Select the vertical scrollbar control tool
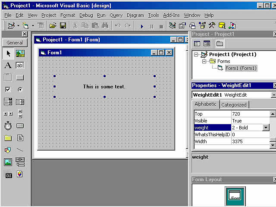 coord(20,114)
